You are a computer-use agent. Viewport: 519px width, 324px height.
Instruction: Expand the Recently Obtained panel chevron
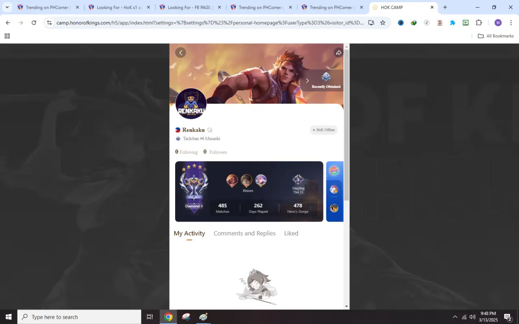tap(307, 81)
